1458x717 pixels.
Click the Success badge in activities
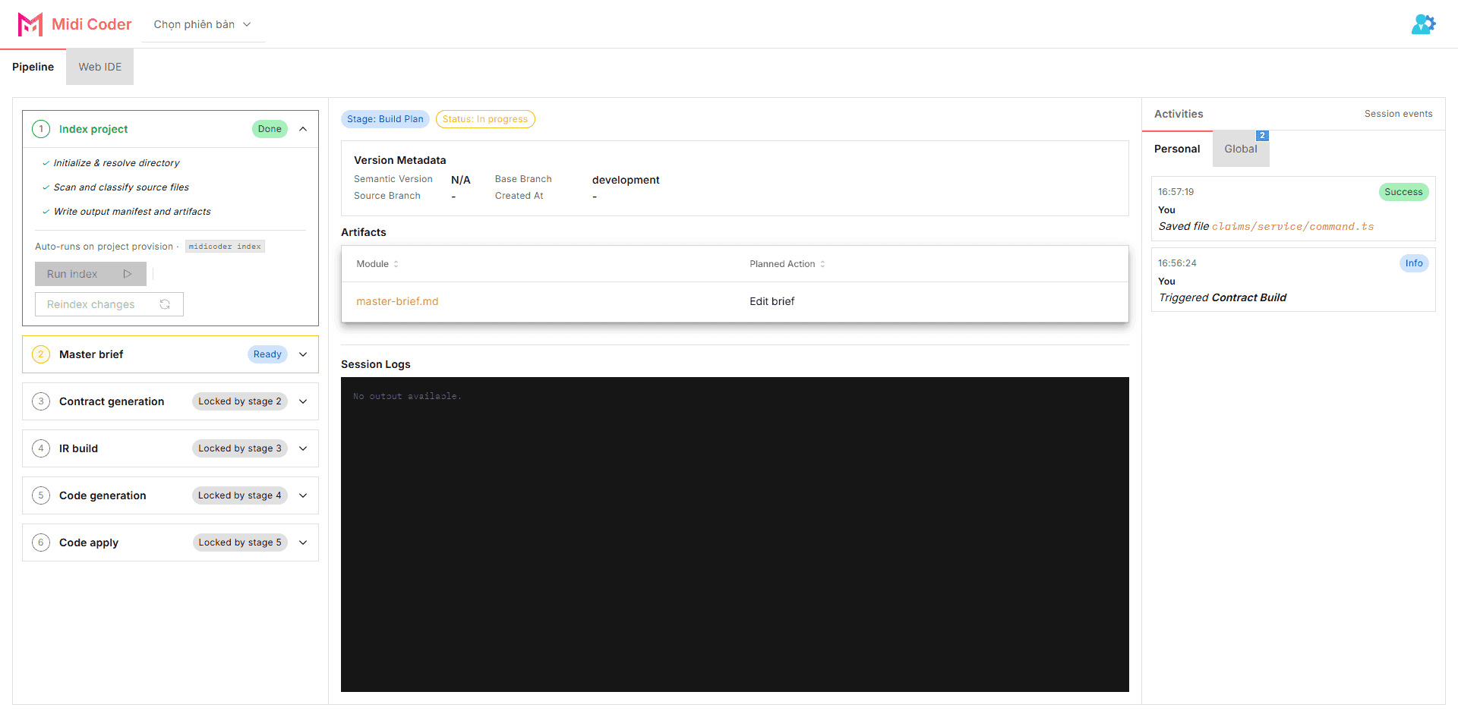[x=1403, y=192]
